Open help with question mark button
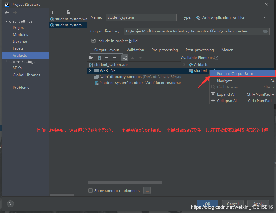This screenshot has height=213, width=276. click(10, 204)
